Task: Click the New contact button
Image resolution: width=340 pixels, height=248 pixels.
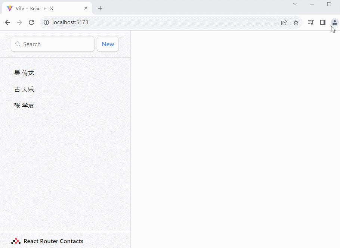Action: tap(108, 44)
